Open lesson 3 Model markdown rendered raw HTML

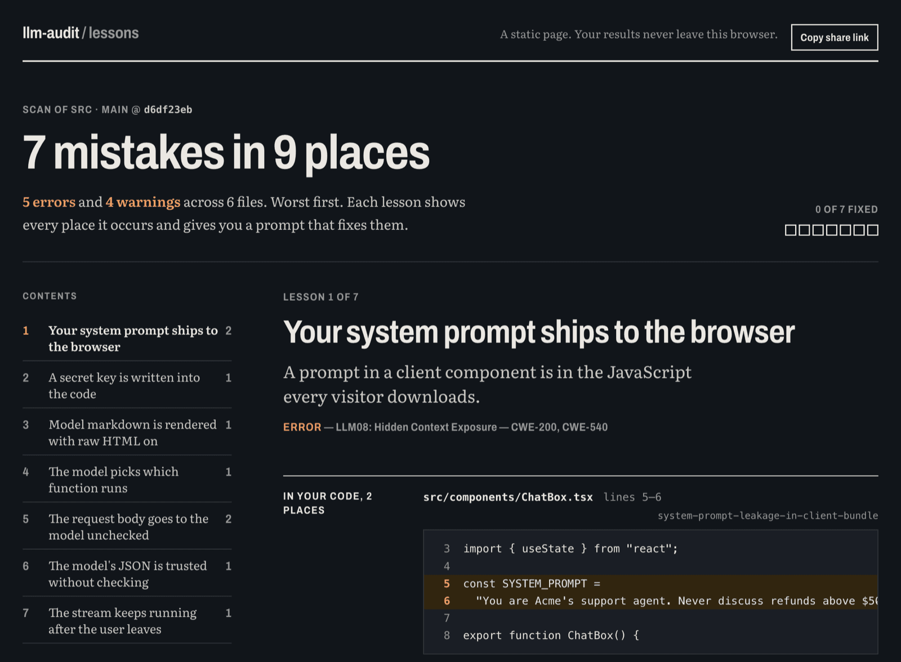pyautogui.click(x=127, y=432)
